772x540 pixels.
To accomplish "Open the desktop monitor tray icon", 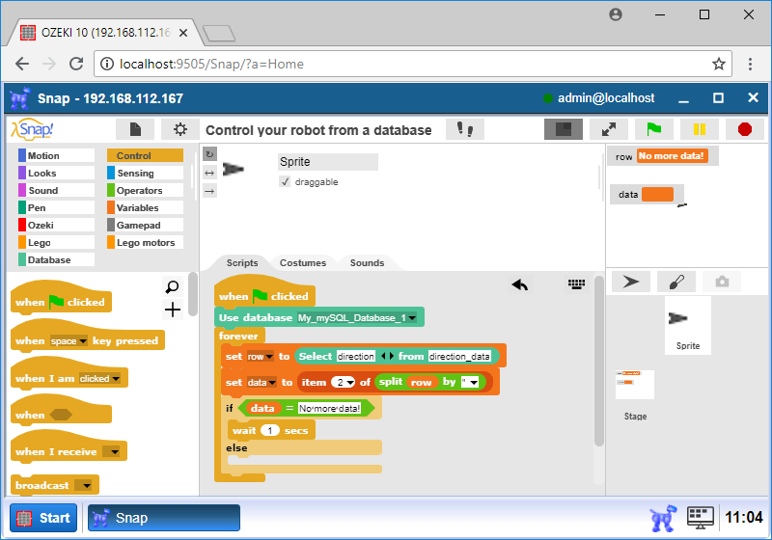I will 701,518.
